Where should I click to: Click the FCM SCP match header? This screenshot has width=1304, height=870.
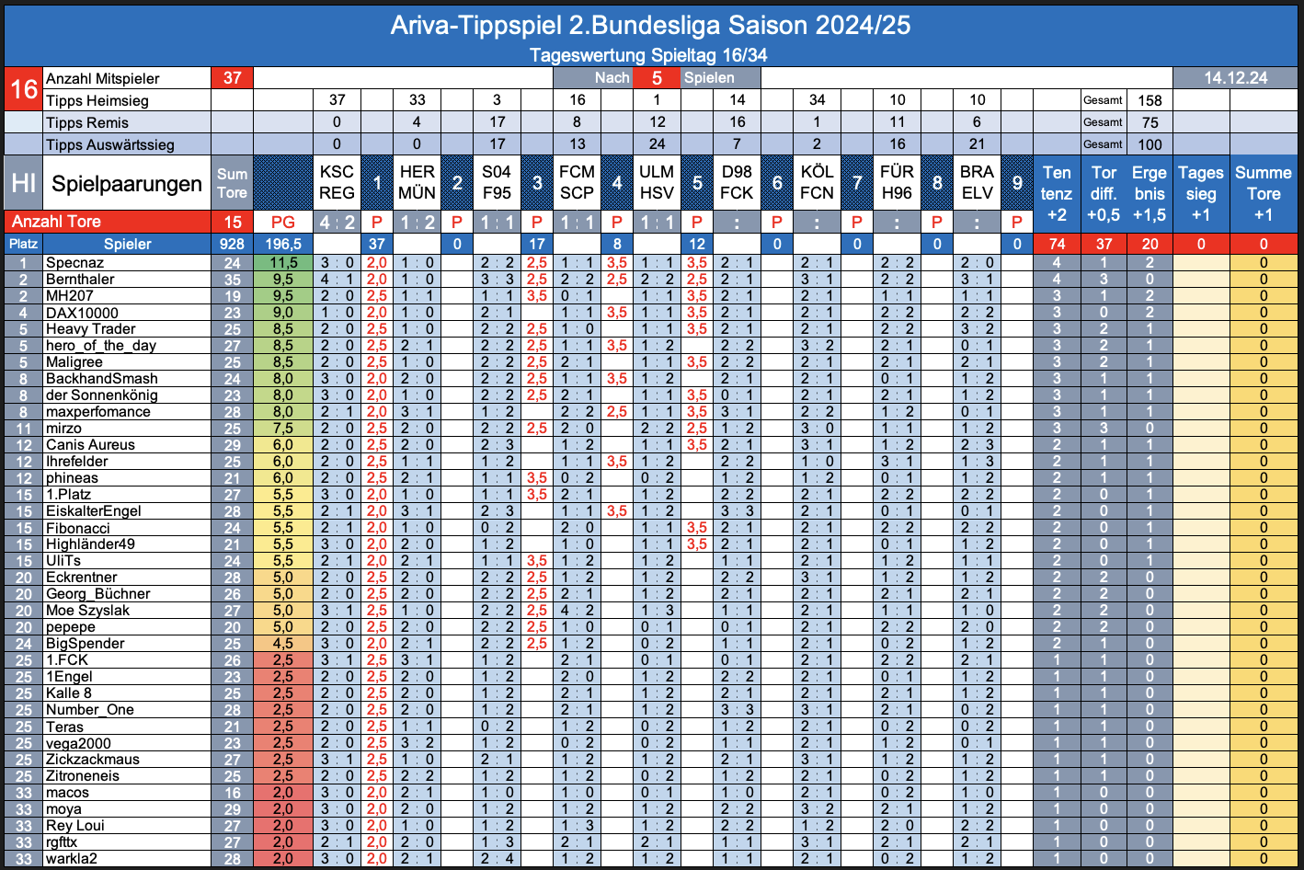tap(577, 182)
